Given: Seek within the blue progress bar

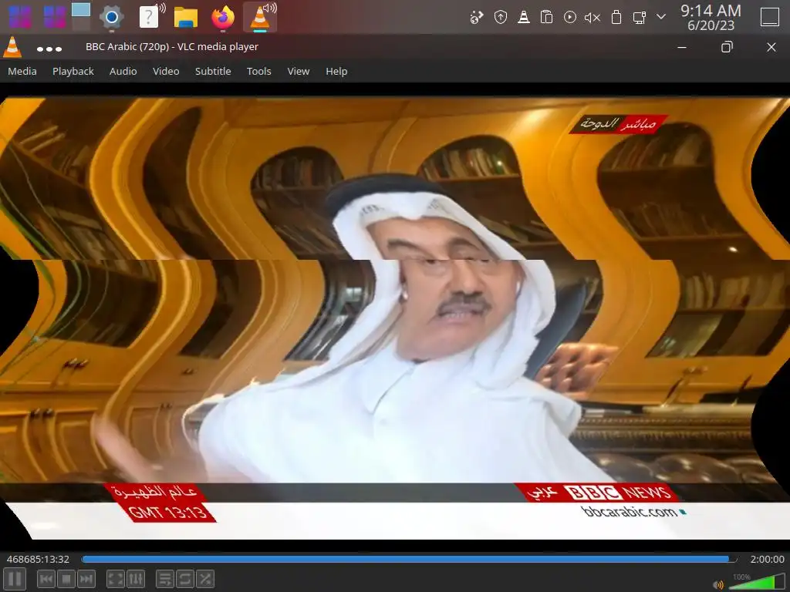Looking at the screenshot, I should tap(409, 560).
